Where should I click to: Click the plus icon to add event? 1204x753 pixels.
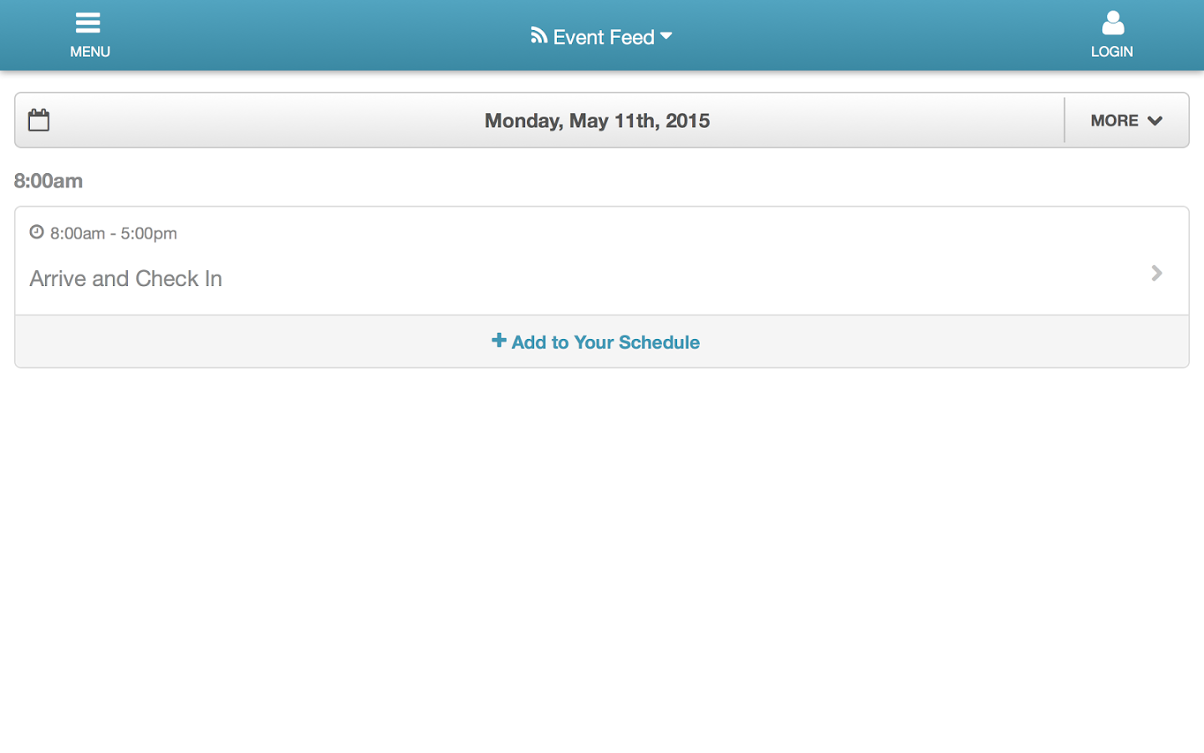click(x=498, y=340)
